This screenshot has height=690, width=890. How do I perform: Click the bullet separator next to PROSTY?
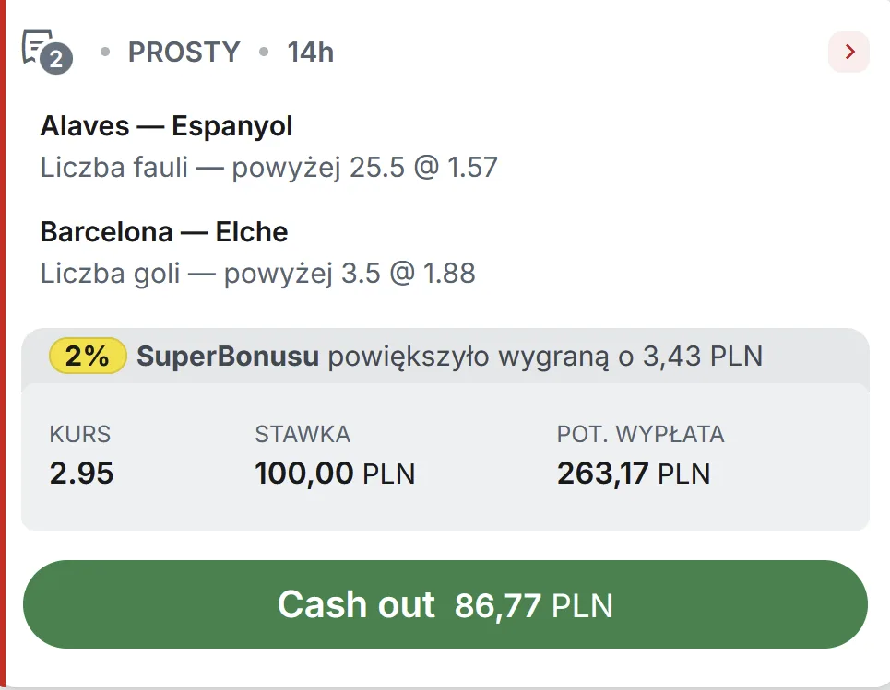[104, 53]
